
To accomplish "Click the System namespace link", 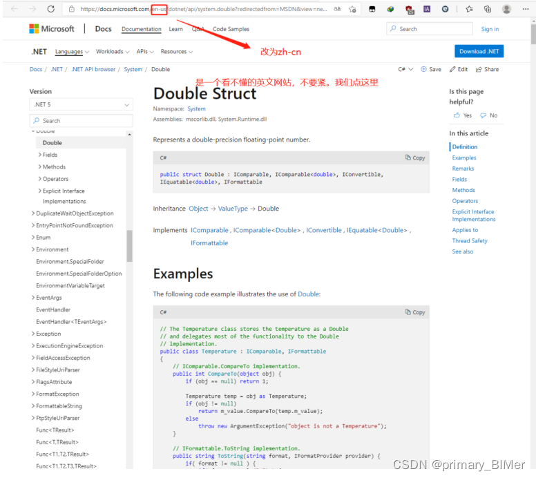I will pyautogui.click(x=196, y=108).
